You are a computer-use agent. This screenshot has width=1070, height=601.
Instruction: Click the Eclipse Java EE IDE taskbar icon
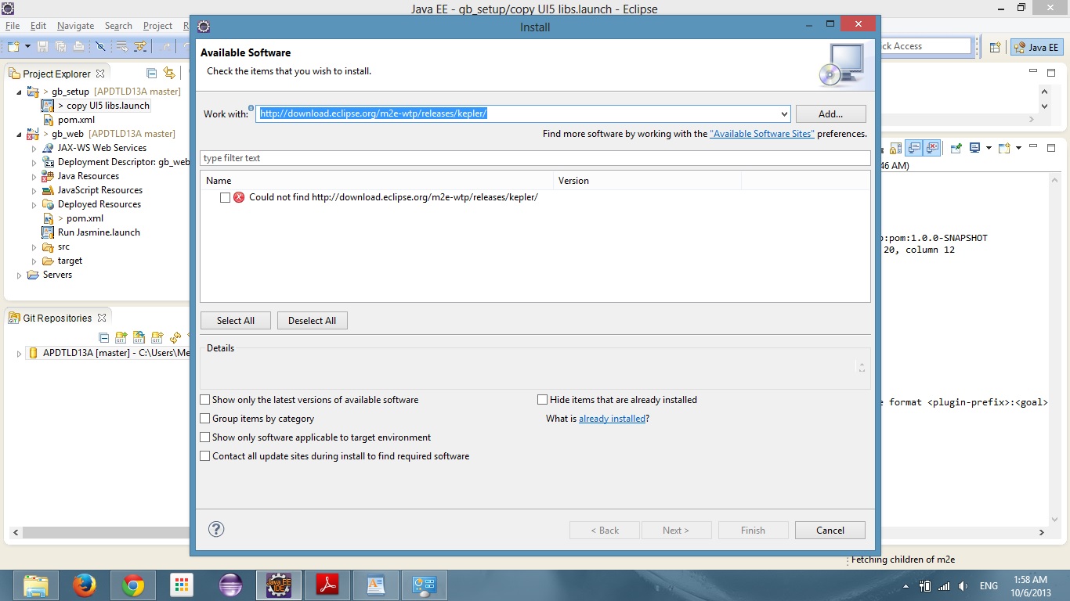[278, 585]
